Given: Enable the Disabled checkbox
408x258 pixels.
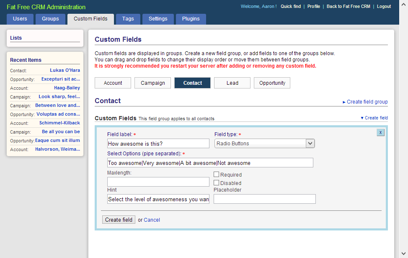Looking at the screenshot, I should [217, 183].
